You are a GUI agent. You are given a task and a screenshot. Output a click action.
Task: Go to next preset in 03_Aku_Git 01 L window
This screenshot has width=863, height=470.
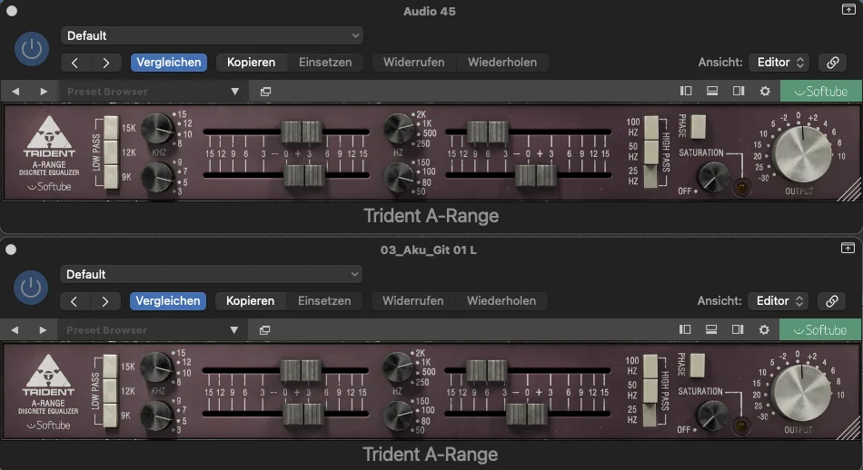105,301
